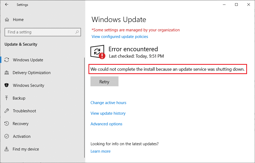Viewport: 255px width, 163px height.
Task: Open Change active hours link
Action: click(x=108, y=103)
